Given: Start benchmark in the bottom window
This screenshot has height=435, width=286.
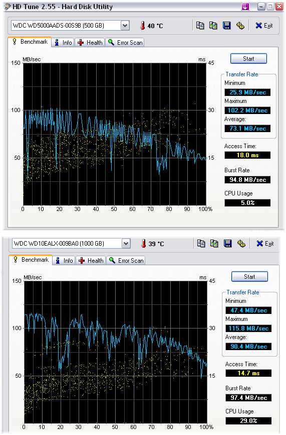Looking at the screenshot, I should [249, 277].
